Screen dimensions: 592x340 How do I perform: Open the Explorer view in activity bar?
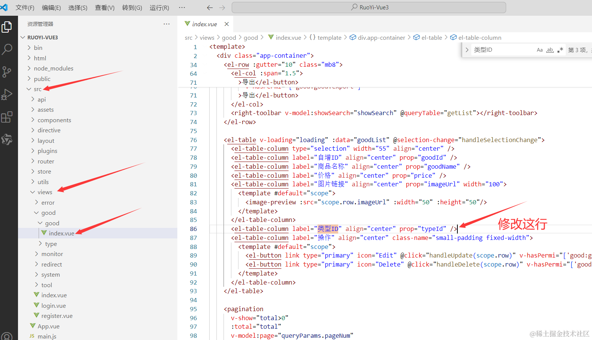[x=7, y=27]
